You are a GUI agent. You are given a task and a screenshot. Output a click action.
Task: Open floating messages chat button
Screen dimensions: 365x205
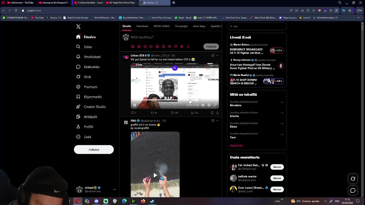tap(353, 190)
